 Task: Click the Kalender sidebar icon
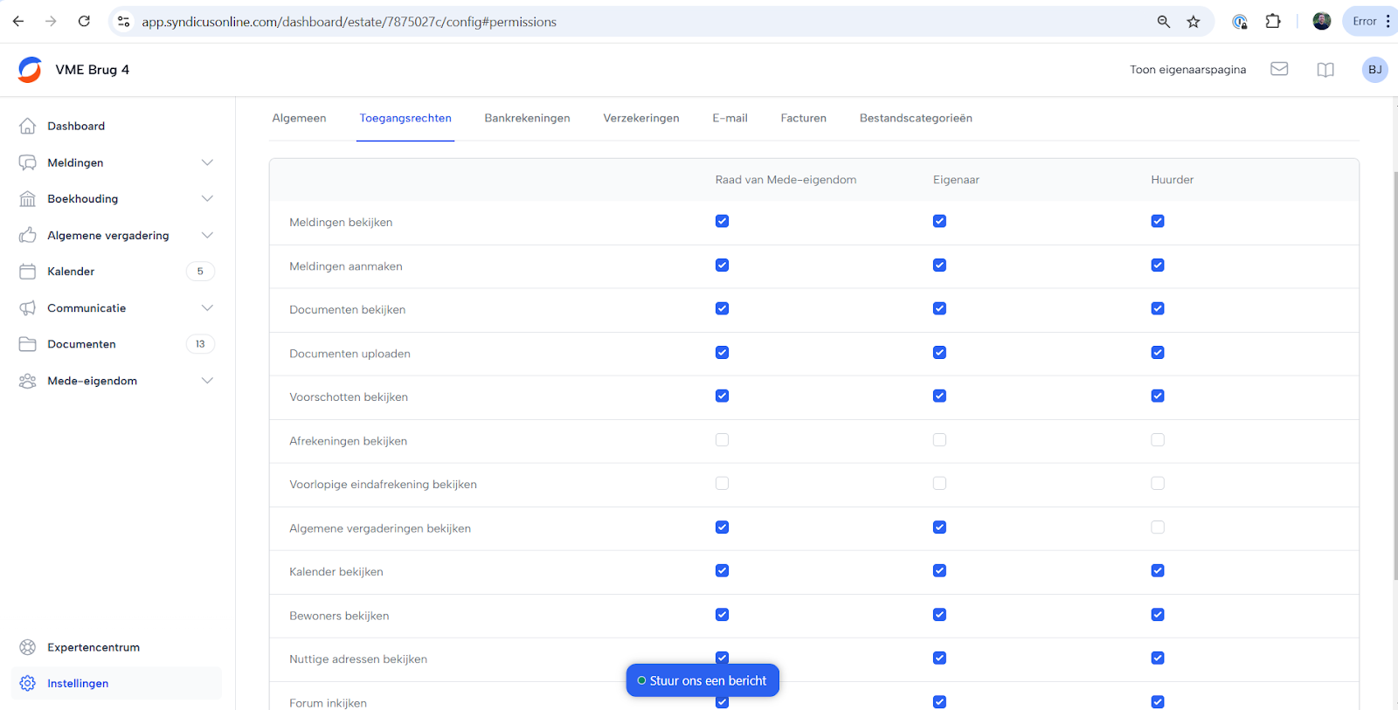[x=28, y=272]
